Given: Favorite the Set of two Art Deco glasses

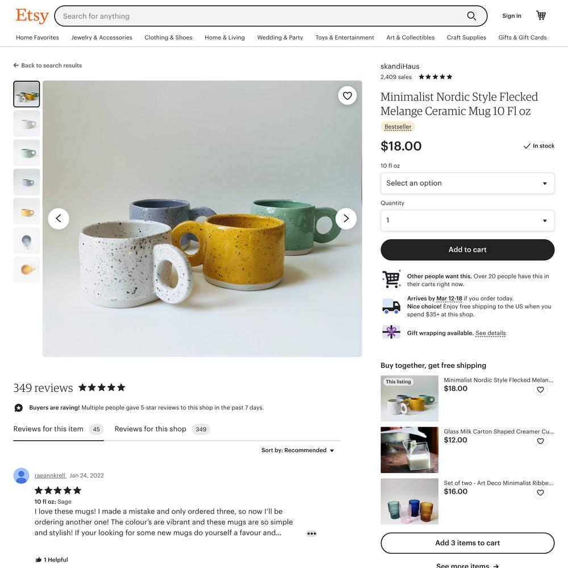Looking at the screenshot, I should [x=540, y=492].
